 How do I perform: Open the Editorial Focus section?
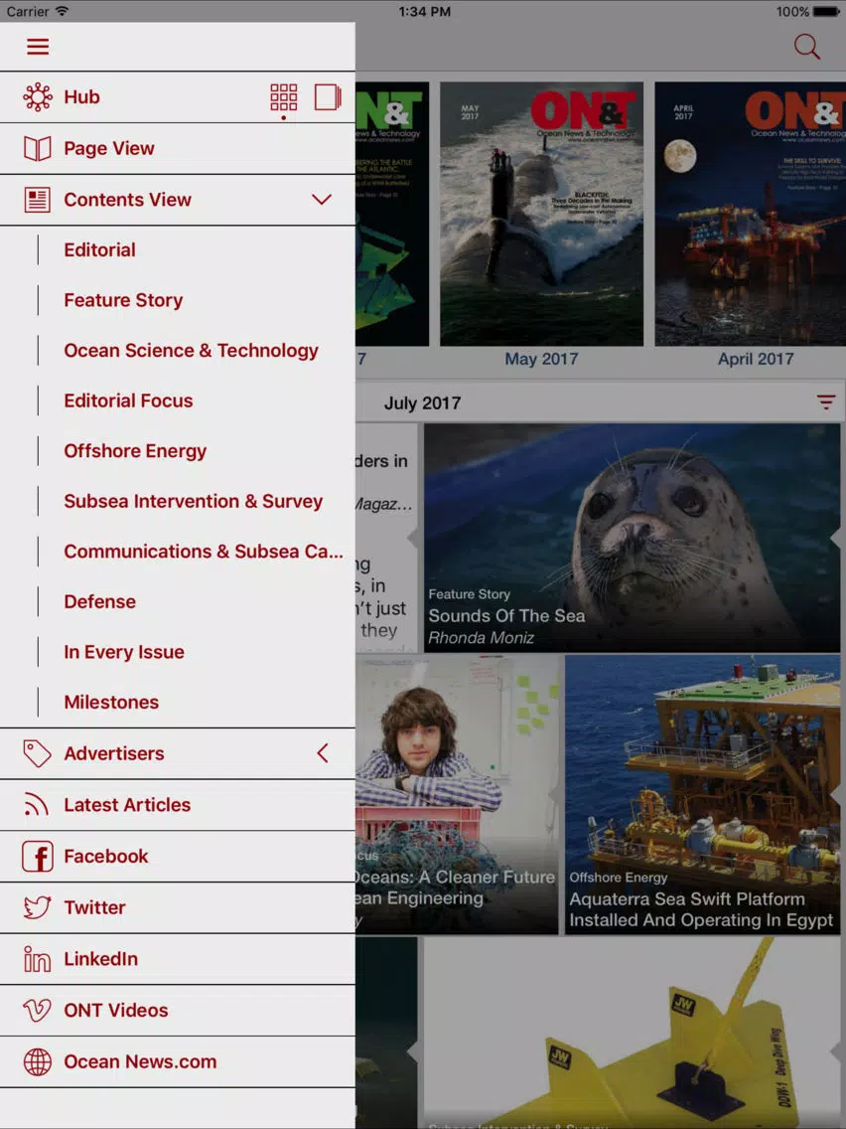pos(178,401)
